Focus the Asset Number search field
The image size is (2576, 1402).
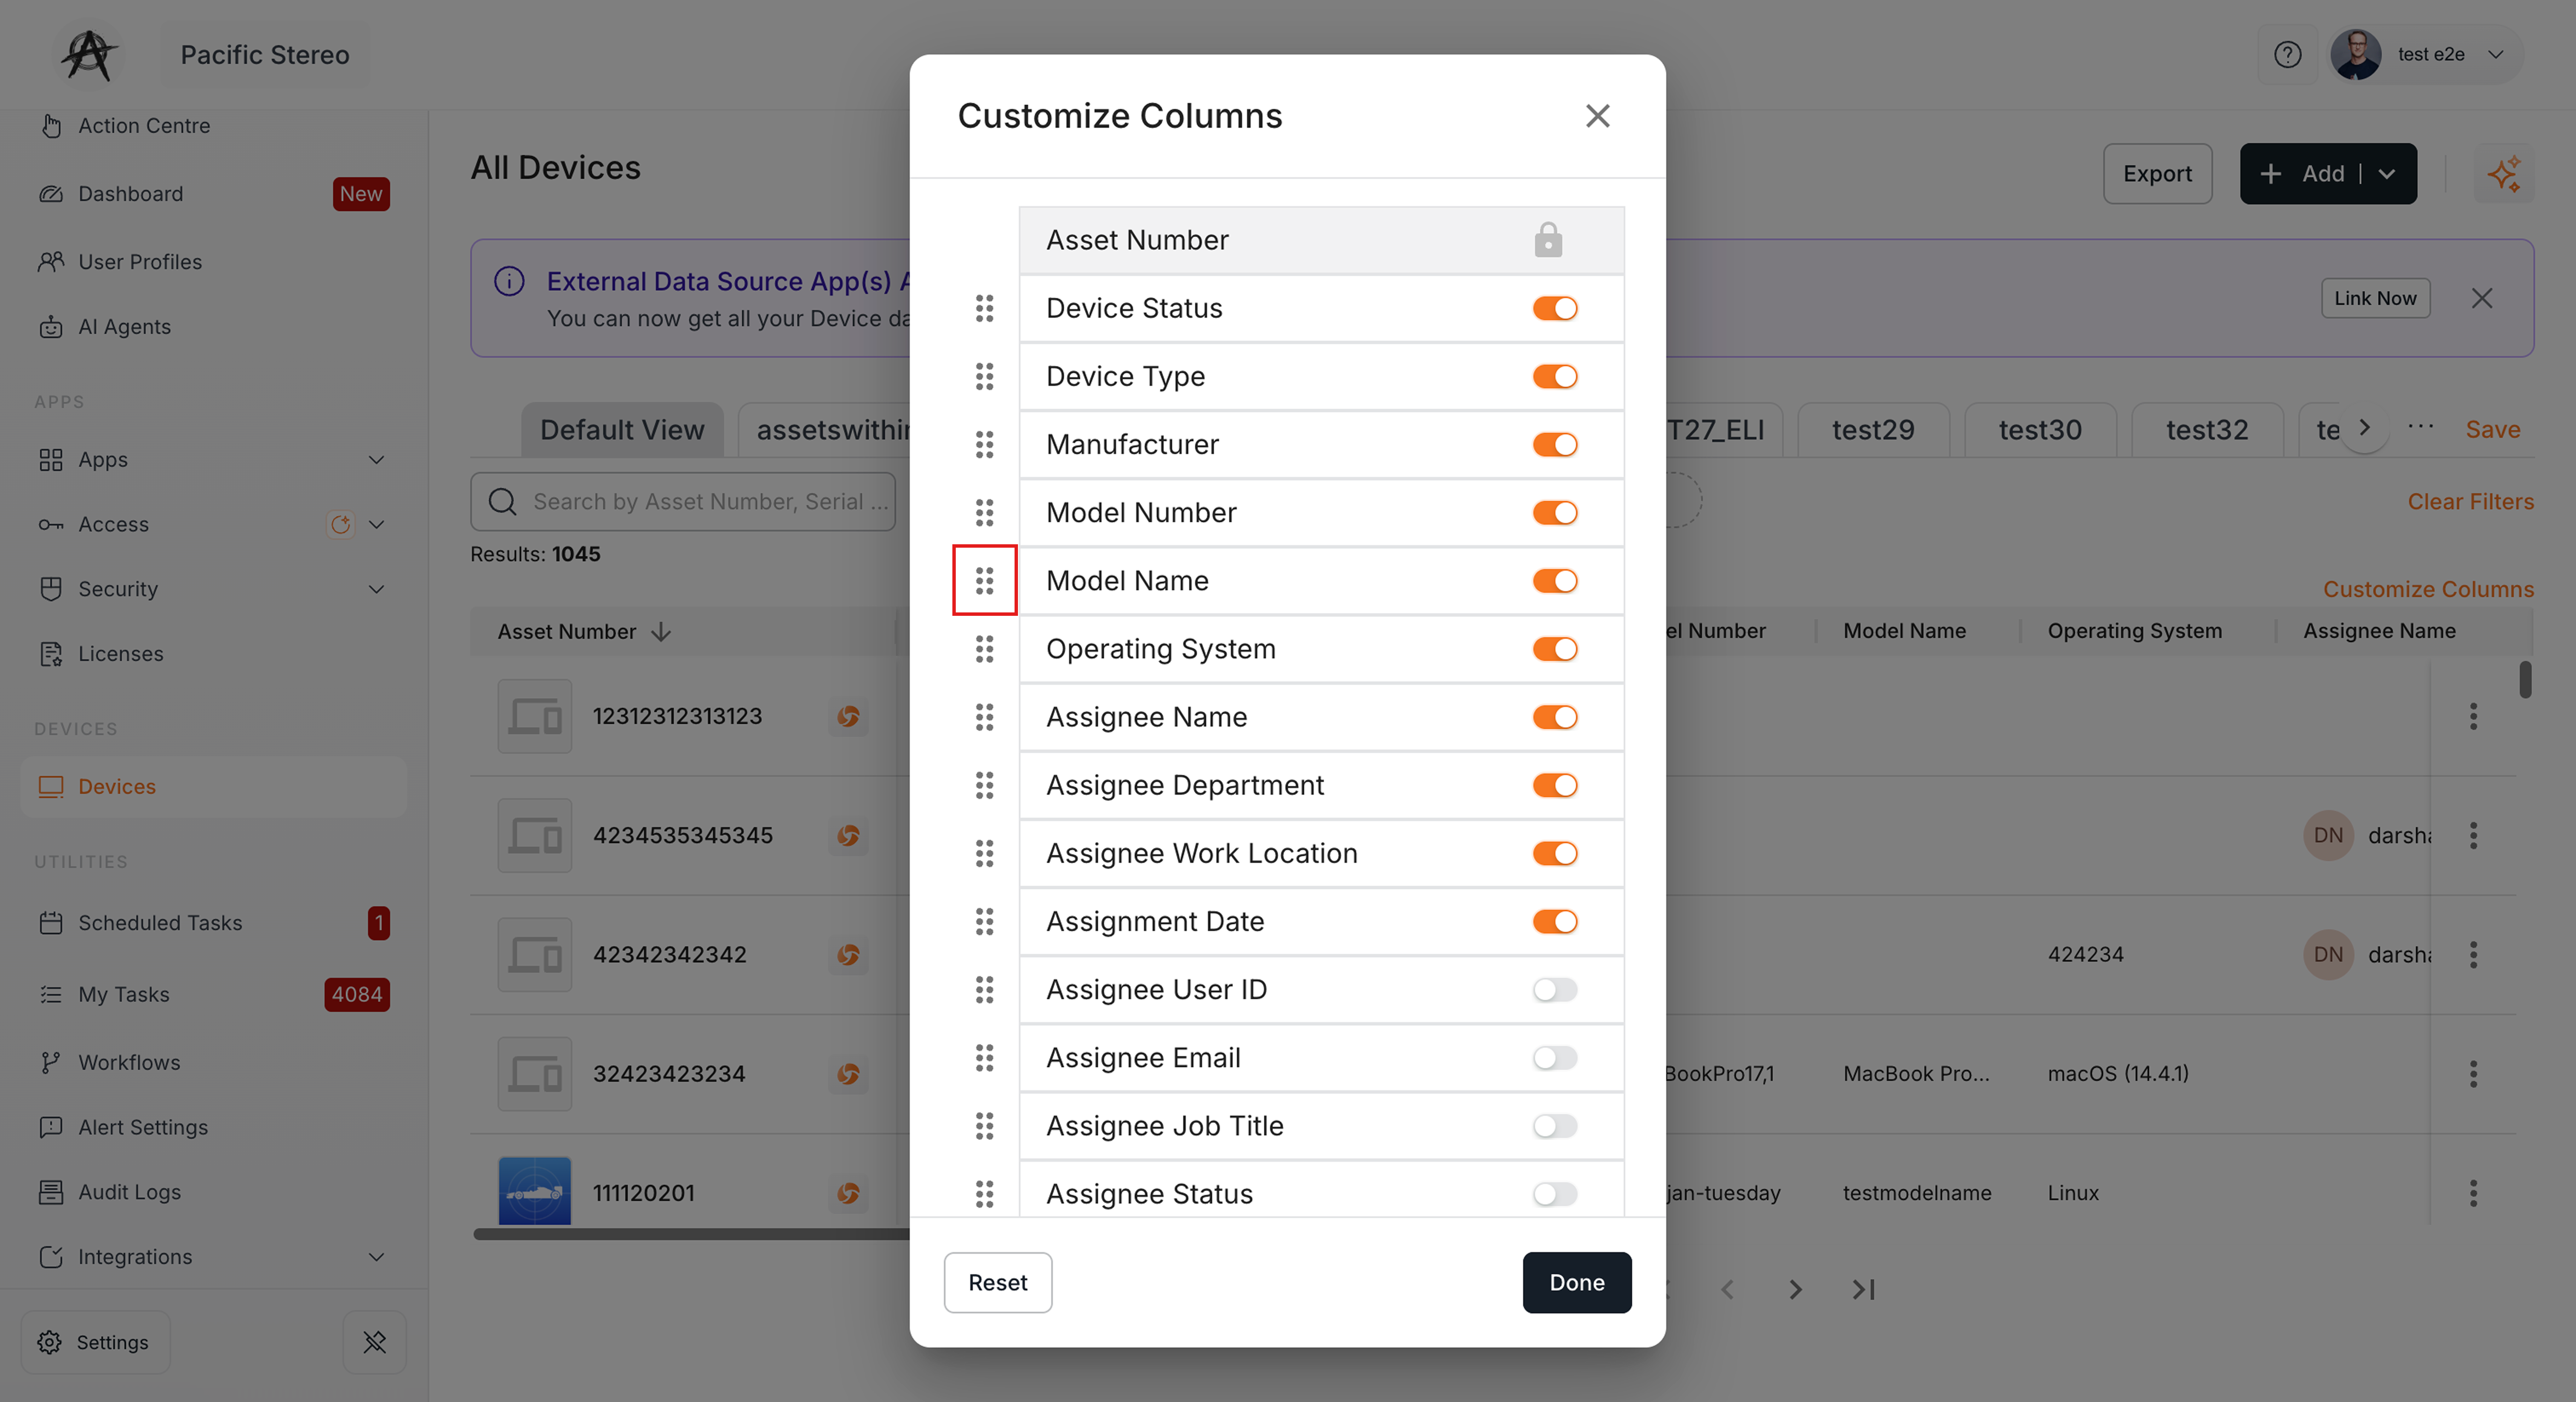pos(683,502)
